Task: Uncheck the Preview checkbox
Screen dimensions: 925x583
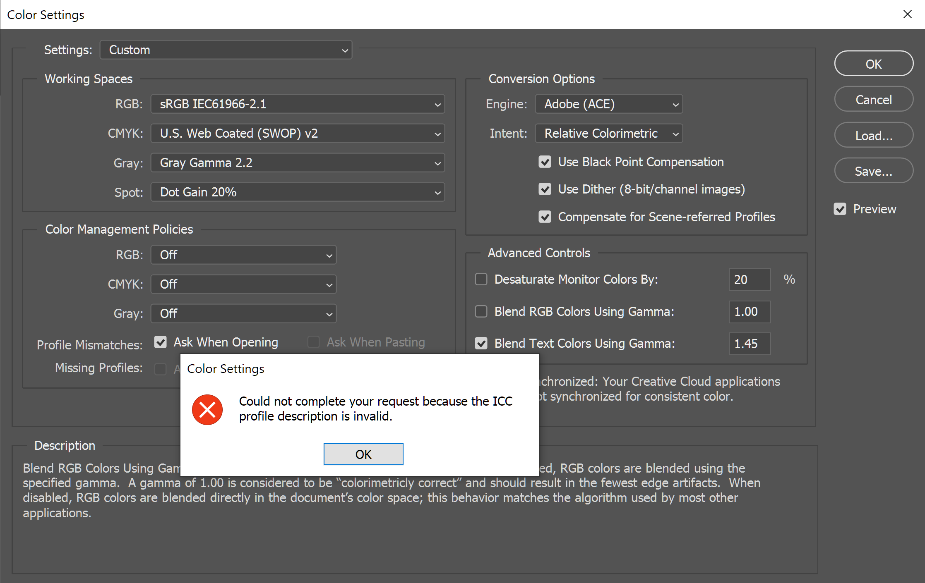Action: (840, 209)
